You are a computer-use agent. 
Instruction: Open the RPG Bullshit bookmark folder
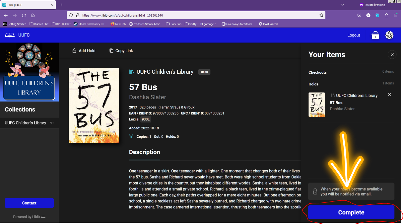[61, 24]
